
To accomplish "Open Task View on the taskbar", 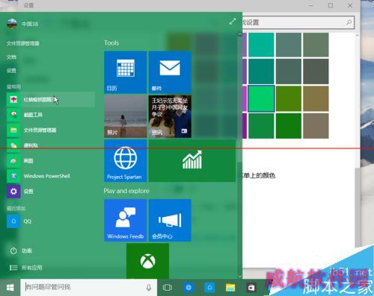I will click(x=168, y=288).
